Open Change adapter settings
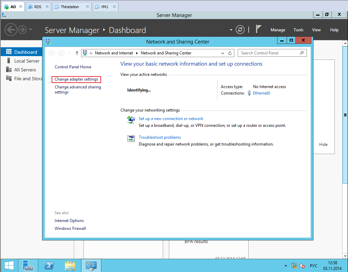This screenshot has height=272, width=348. click(x=76, y=80)
